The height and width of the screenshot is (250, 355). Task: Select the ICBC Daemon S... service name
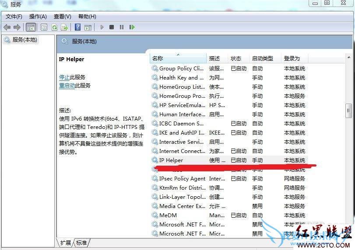[x=181, y=124]
